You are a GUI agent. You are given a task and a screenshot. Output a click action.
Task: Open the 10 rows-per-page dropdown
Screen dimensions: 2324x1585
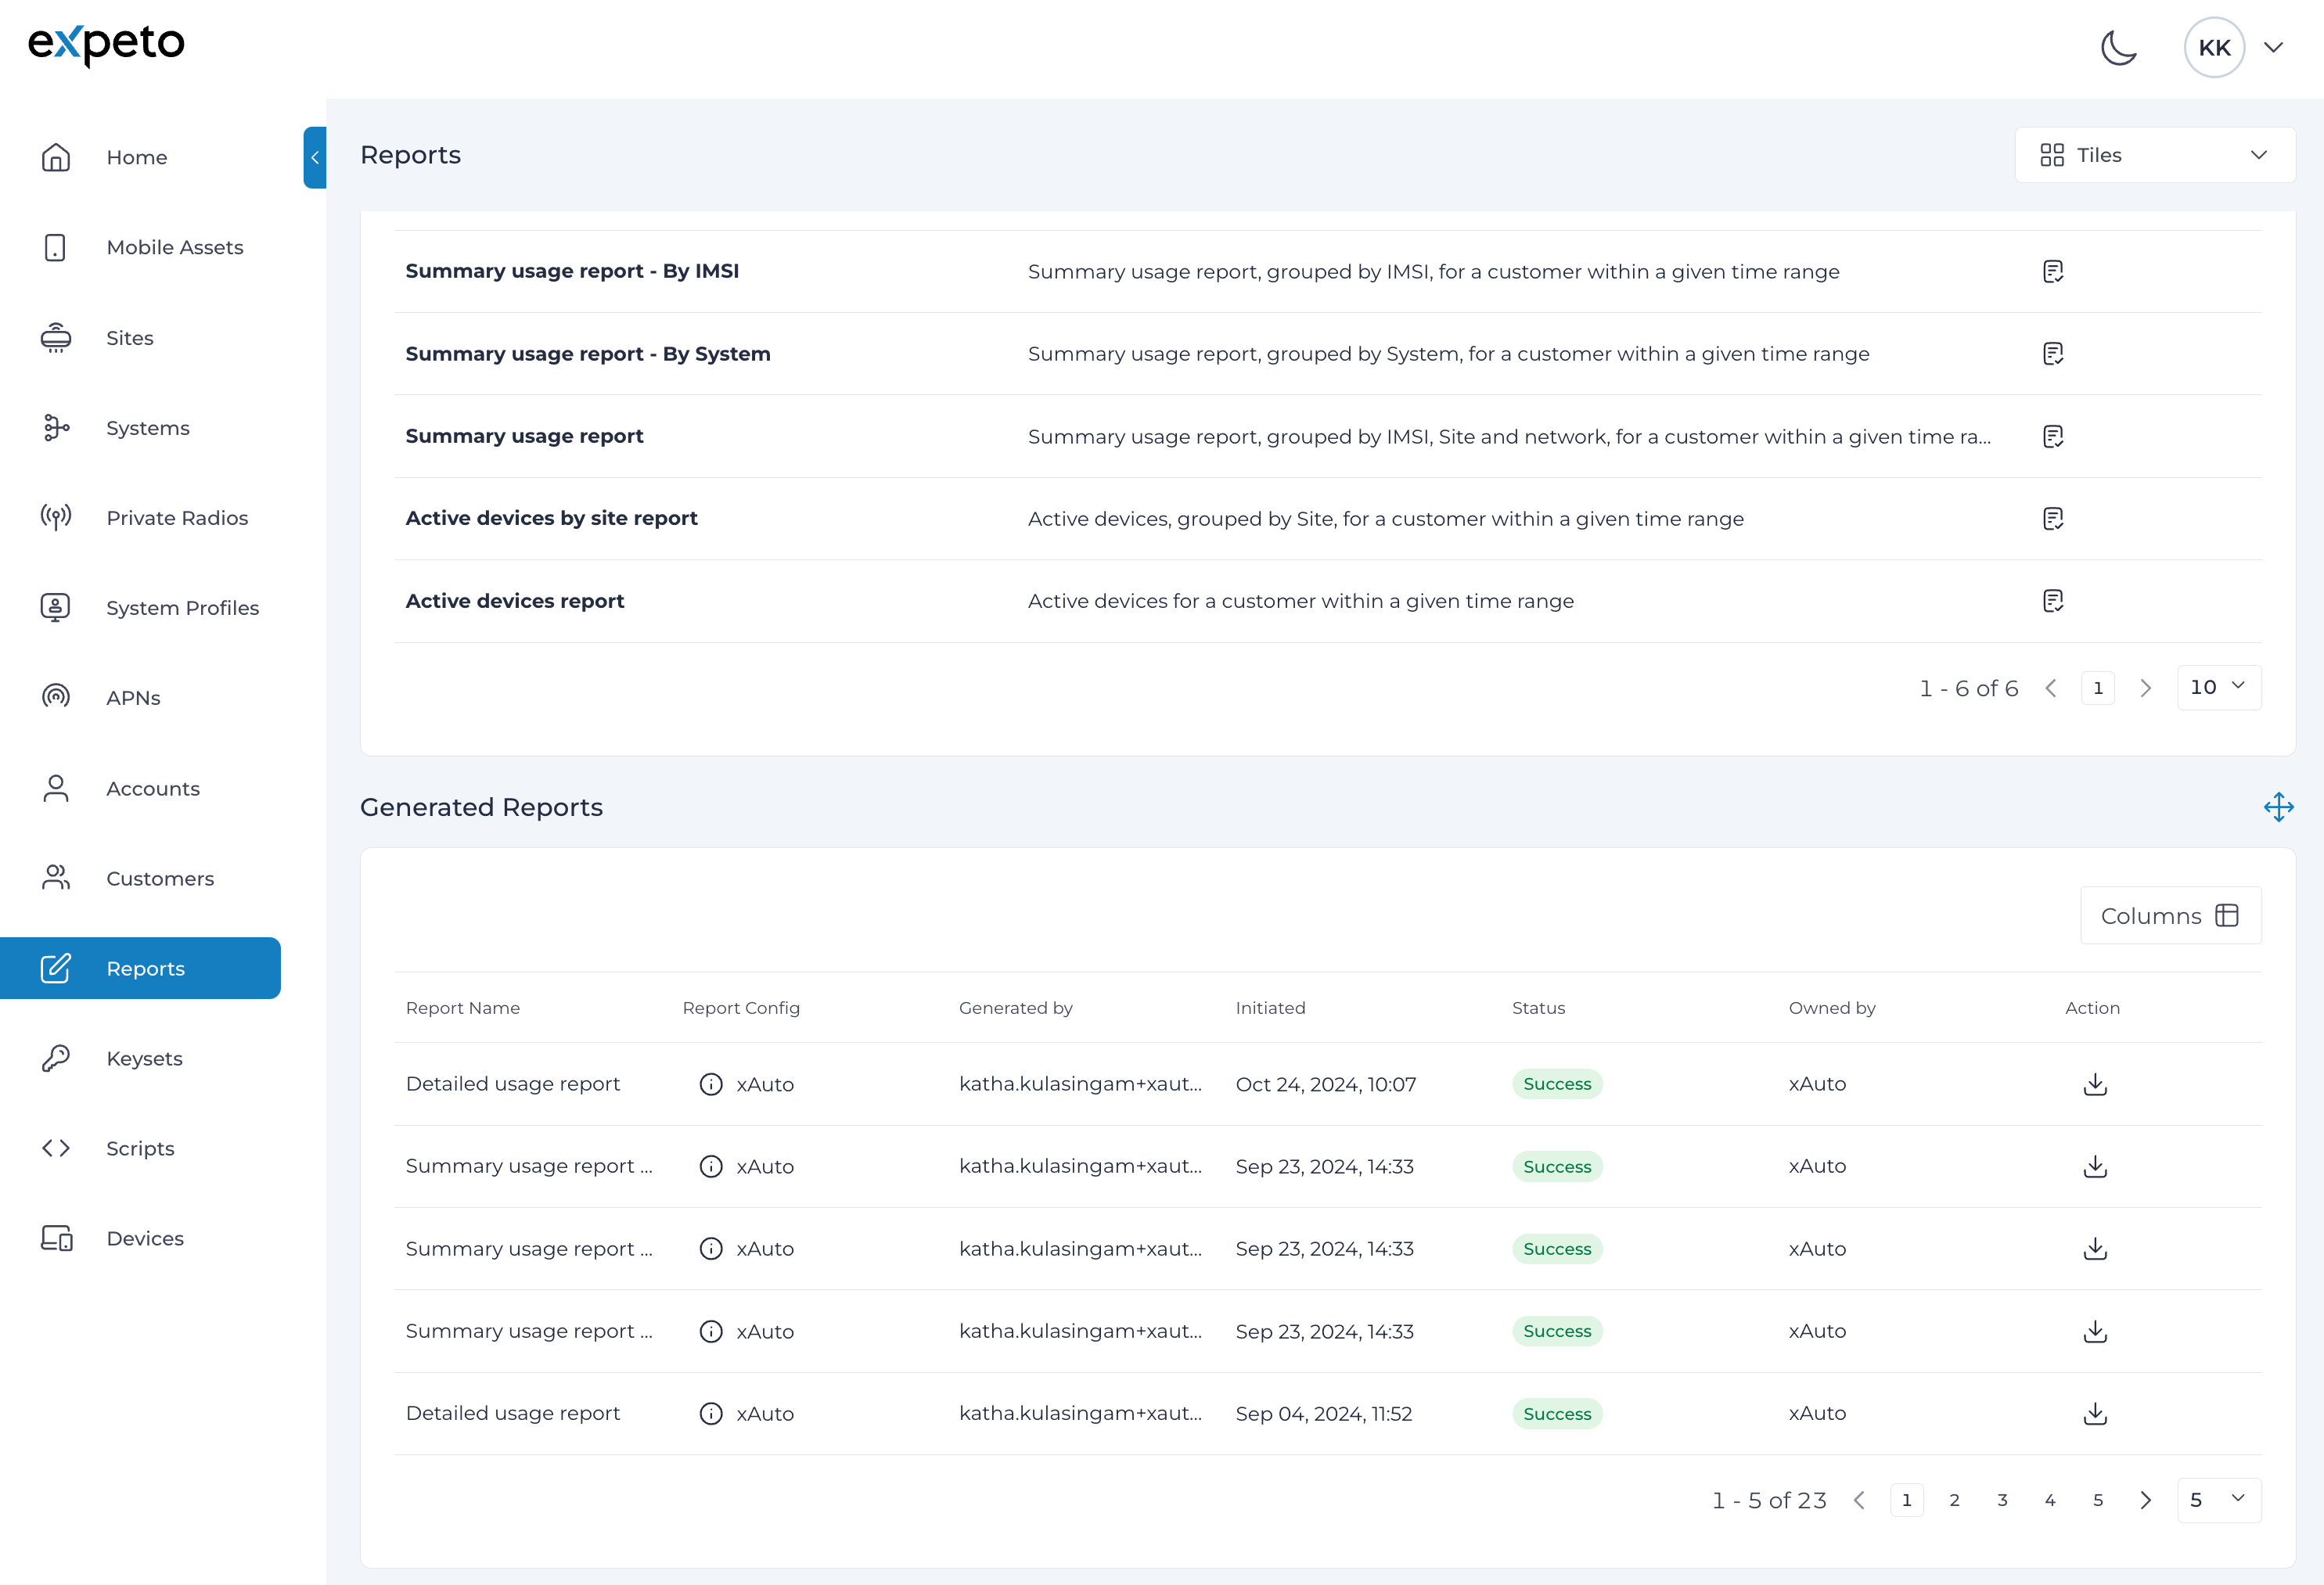pos(2218,688)
